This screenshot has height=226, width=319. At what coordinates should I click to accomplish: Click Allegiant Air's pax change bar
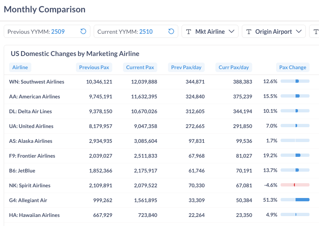(295, 200)
